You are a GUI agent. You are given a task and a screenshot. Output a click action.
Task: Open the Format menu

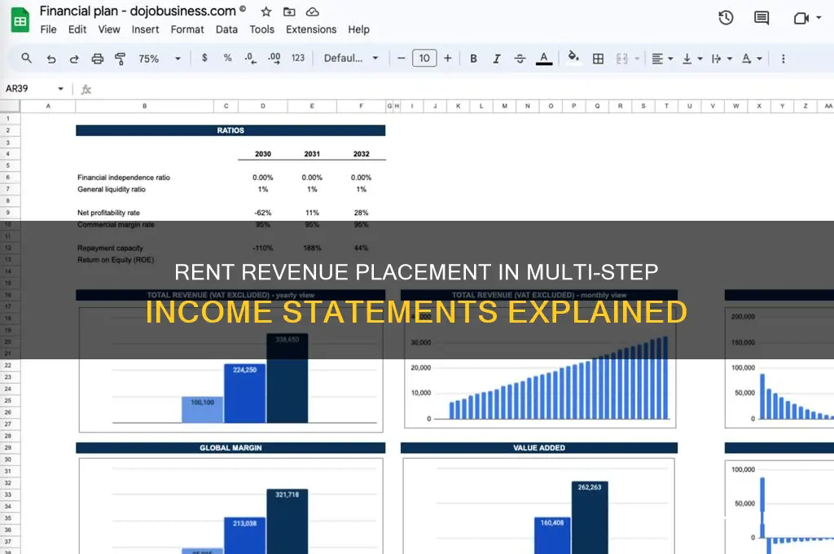[x=187, y=30]
